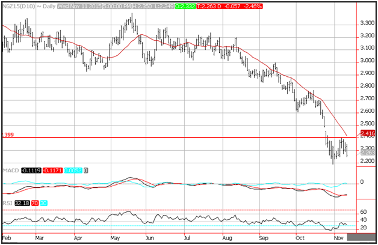Image resolution: width=378 pixels, height=245 pixels.
Task: Select the red 2.416 moving average price tag
Action: [x=367, y=133]
